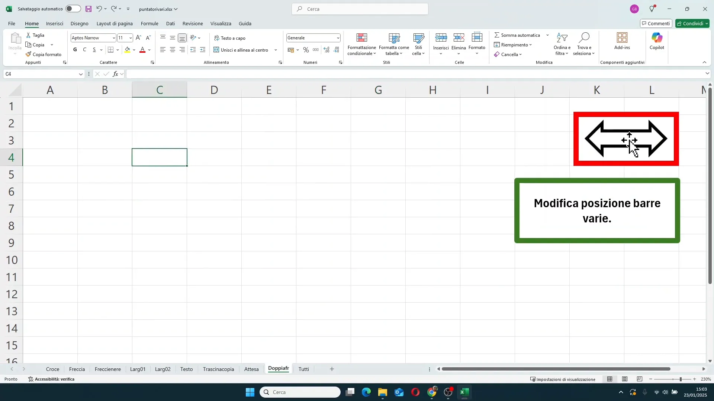Toggle center horizontal alignment
This screenshot has width=714, height=401.
pyautogui.click(x=173, y=50)
